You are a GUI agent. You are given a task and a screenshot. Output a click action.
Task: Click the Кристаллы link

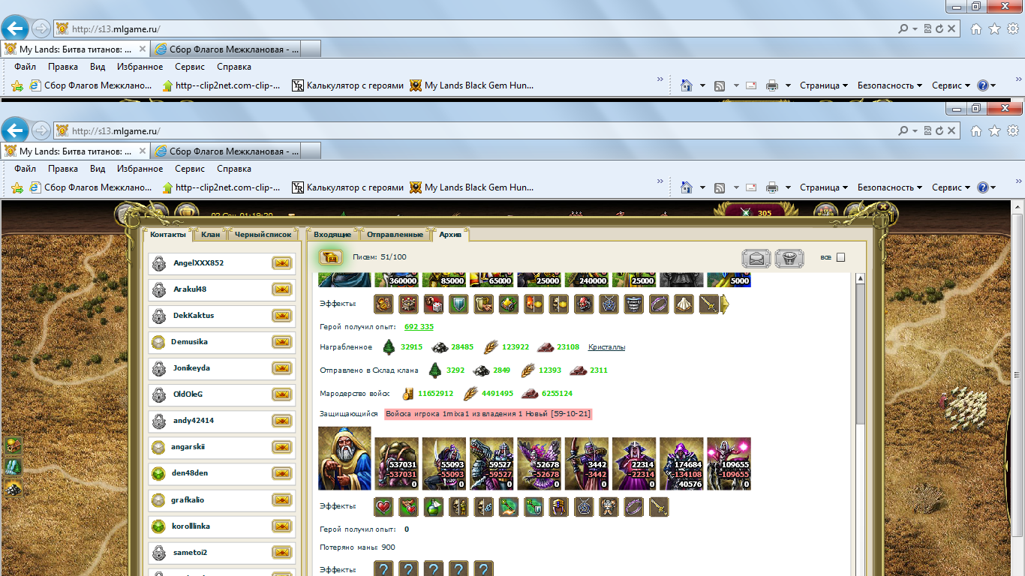point(606,347)
